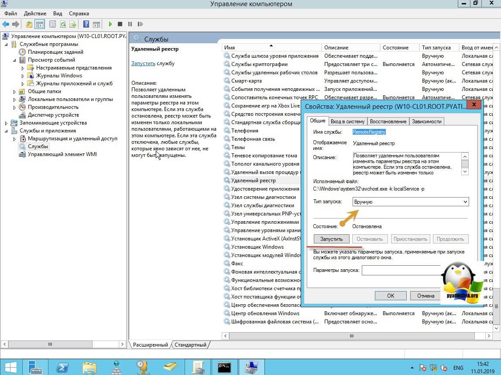Click the Start service link
This screenshot has height=375, width=501.
point(143,63)
